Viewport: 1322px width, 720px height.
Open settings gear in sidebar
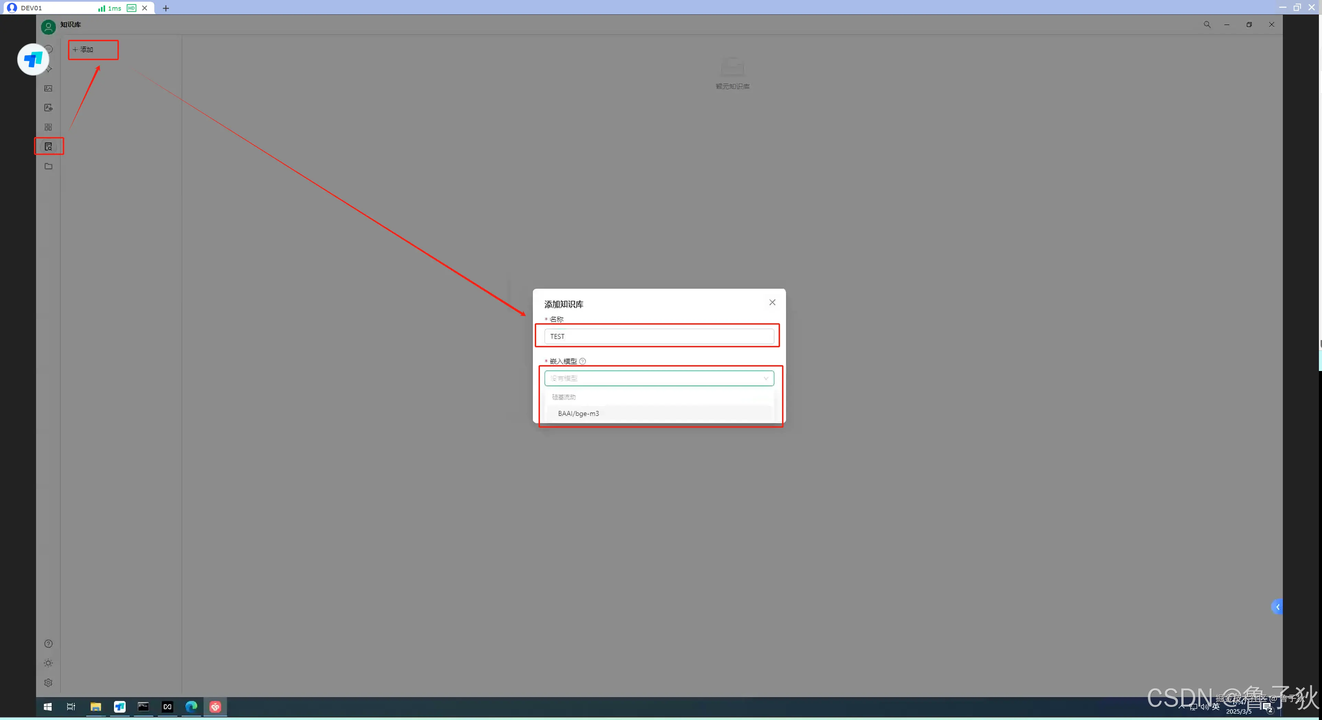pos(48,683)
